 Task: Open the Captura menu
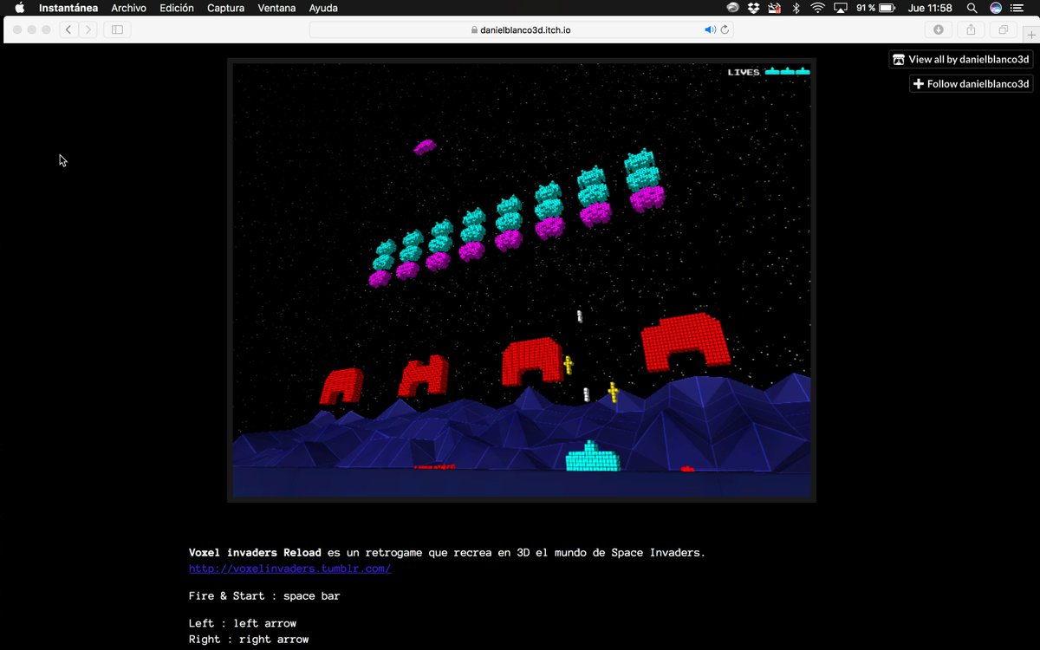[x=225, y=8]
